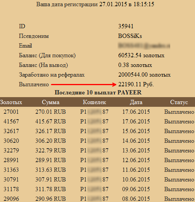Select the gold amount 27001

pyautogui.click(x=11, y=112)
